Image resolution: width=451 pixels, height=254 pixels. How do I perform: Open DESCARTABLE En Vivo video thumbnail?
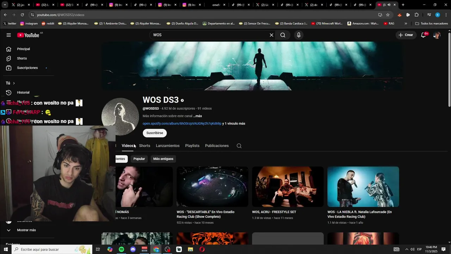(212, 187)
